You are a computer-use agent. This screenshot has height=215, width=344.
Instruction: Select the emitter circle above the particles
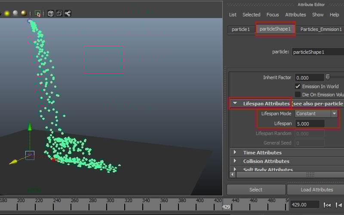29,21
